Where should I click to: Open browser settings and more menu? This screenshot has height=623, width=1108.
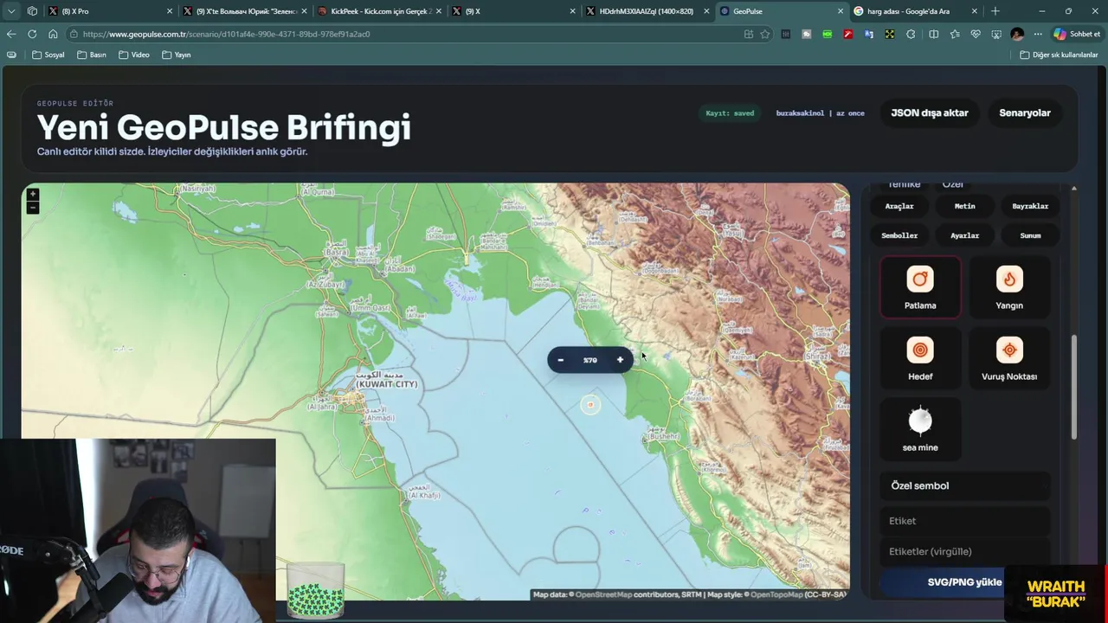coord(1038,34)
